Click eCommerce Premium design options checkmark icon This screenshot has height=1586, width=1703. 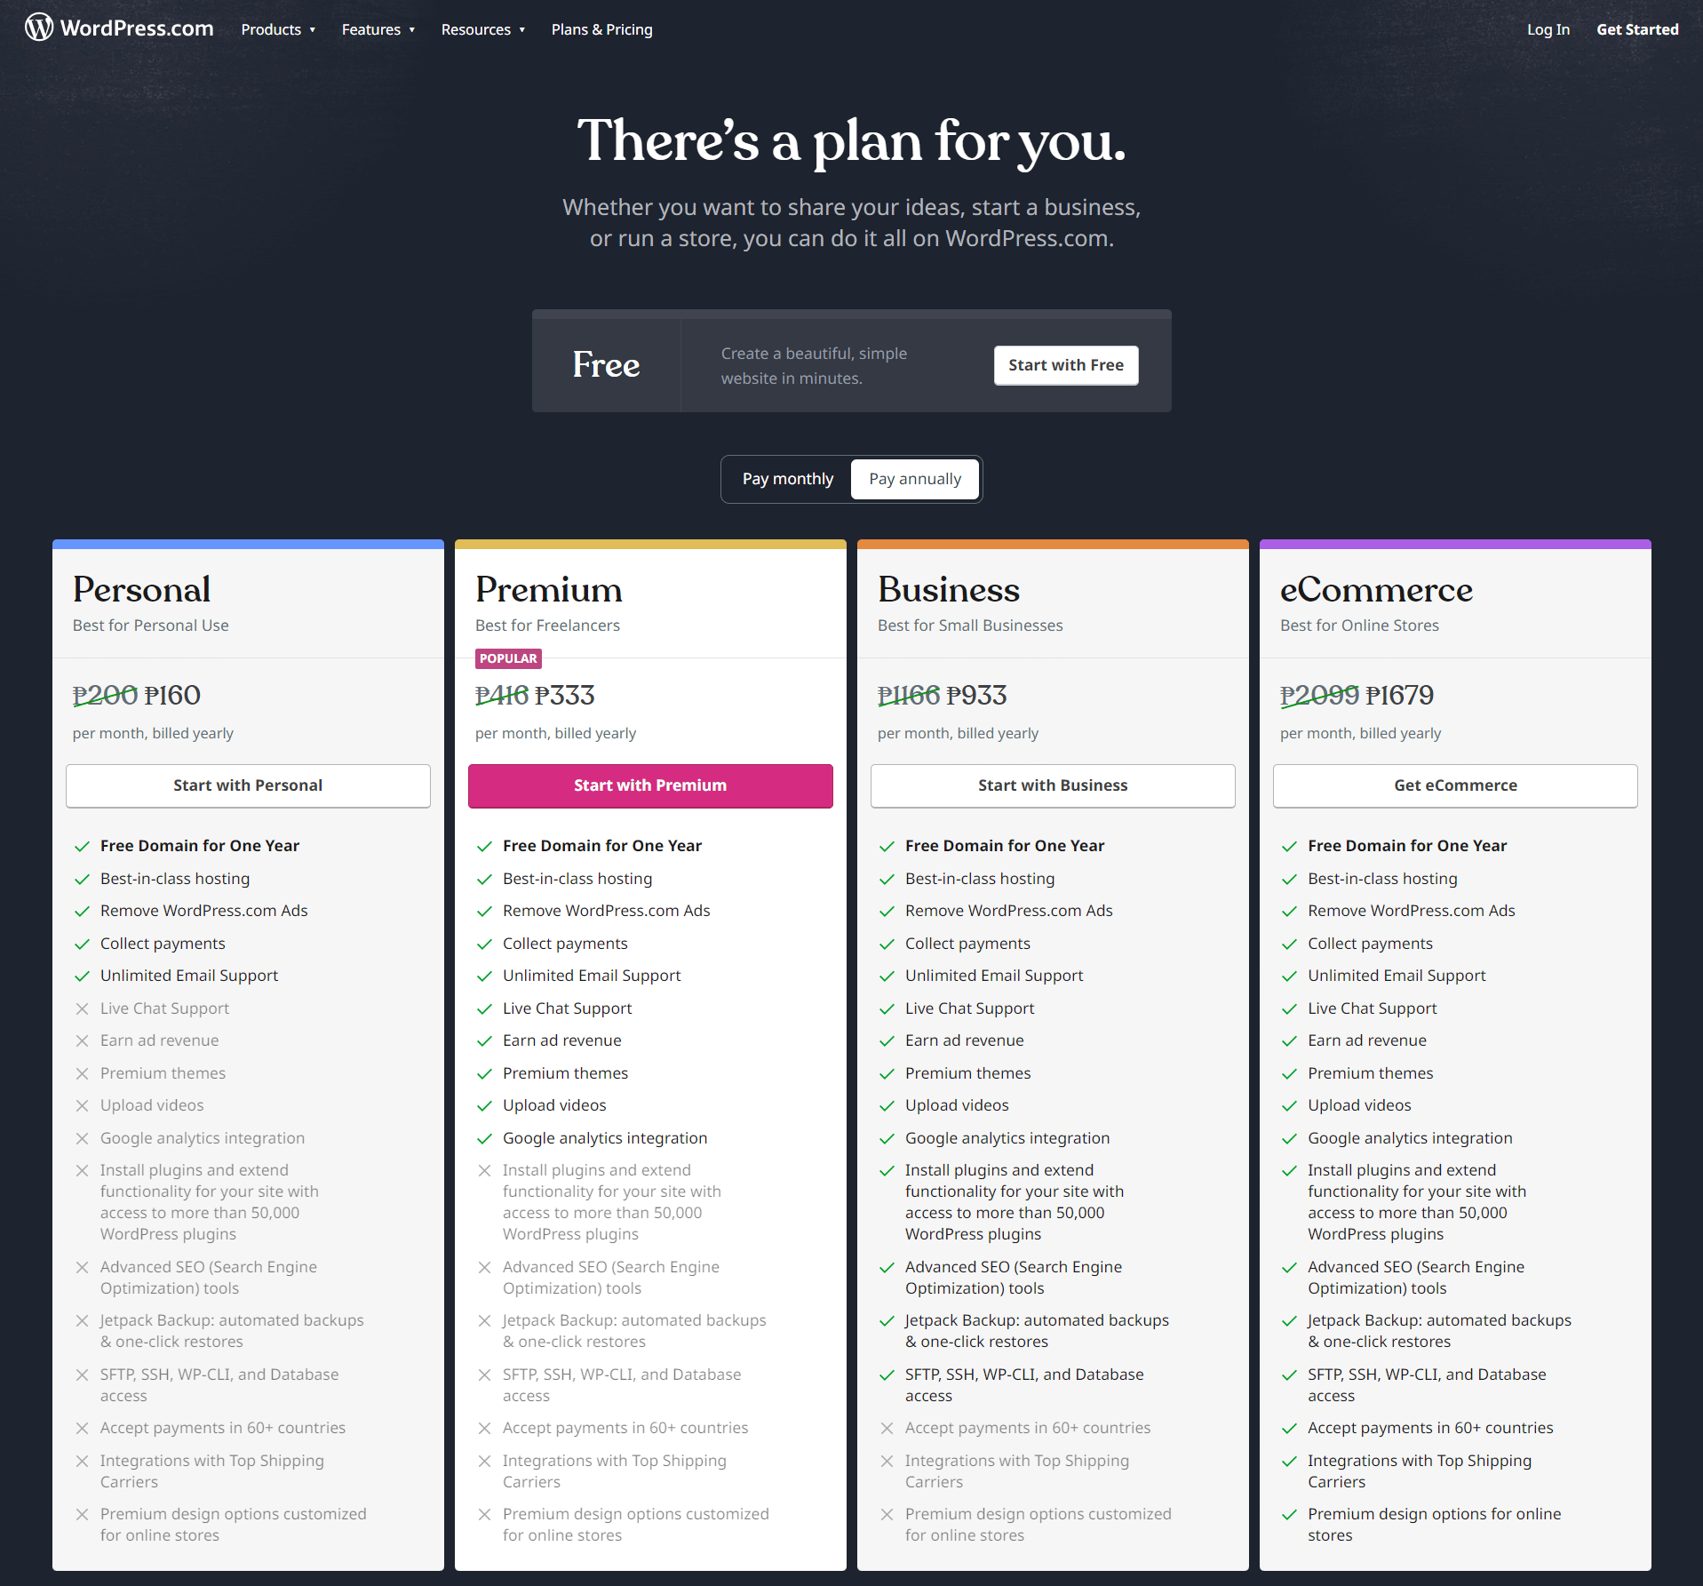tap(1289, 1514)
